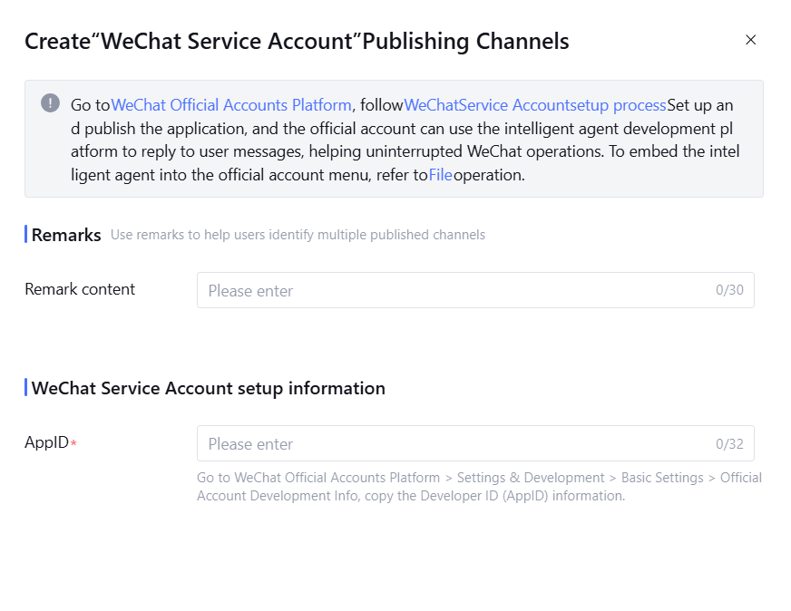Focus the AppID input field
The width and height of the screenshot is (791, 611).
[454, 443]
